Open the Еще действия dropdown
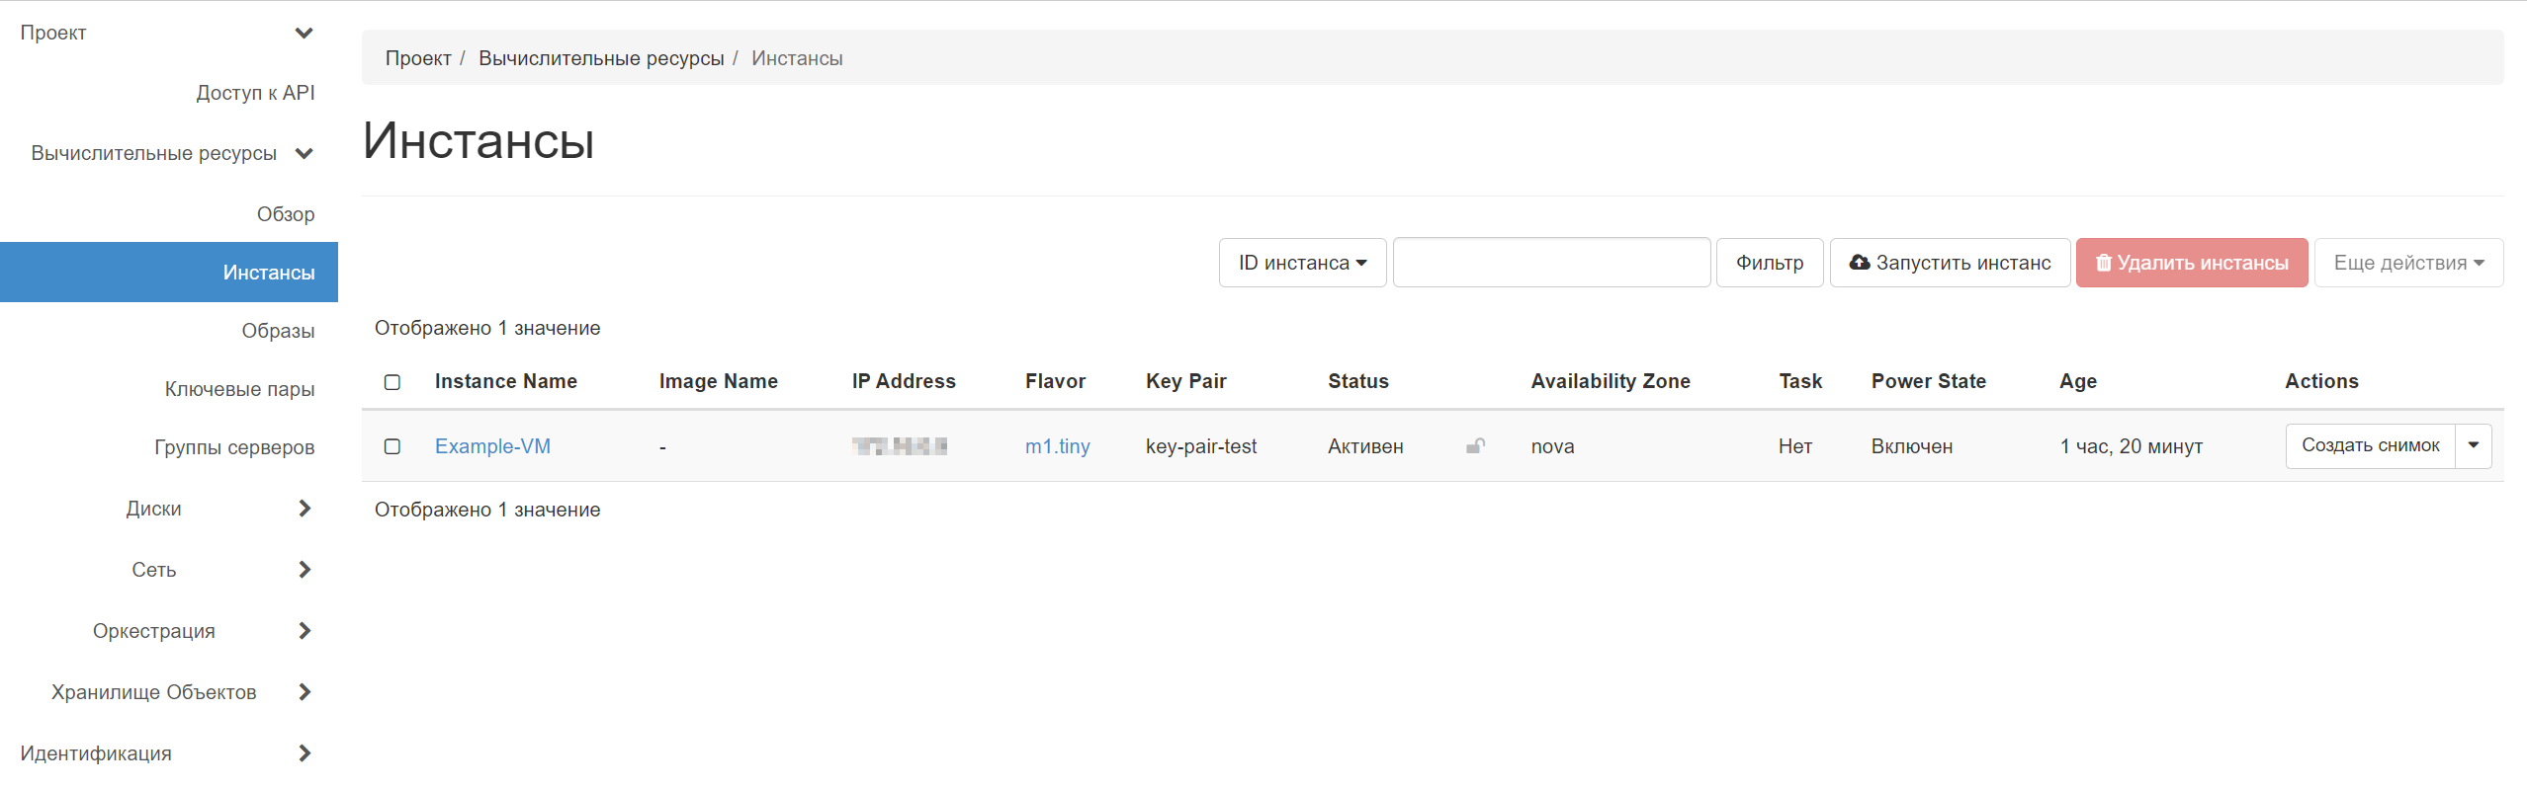Screen dimensions: 2527x790 [x=2408, y=263]
